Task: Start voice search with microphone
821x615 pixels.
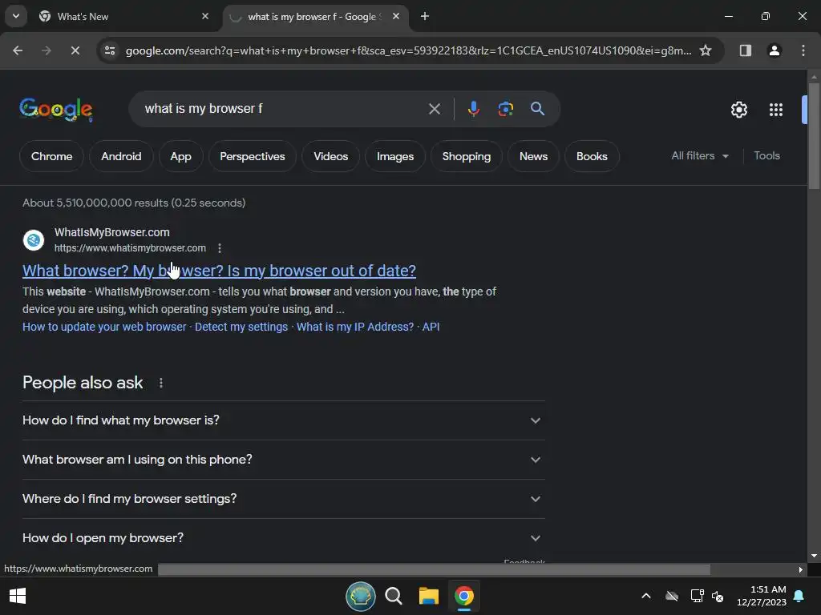Action: (x=473, y=109)
